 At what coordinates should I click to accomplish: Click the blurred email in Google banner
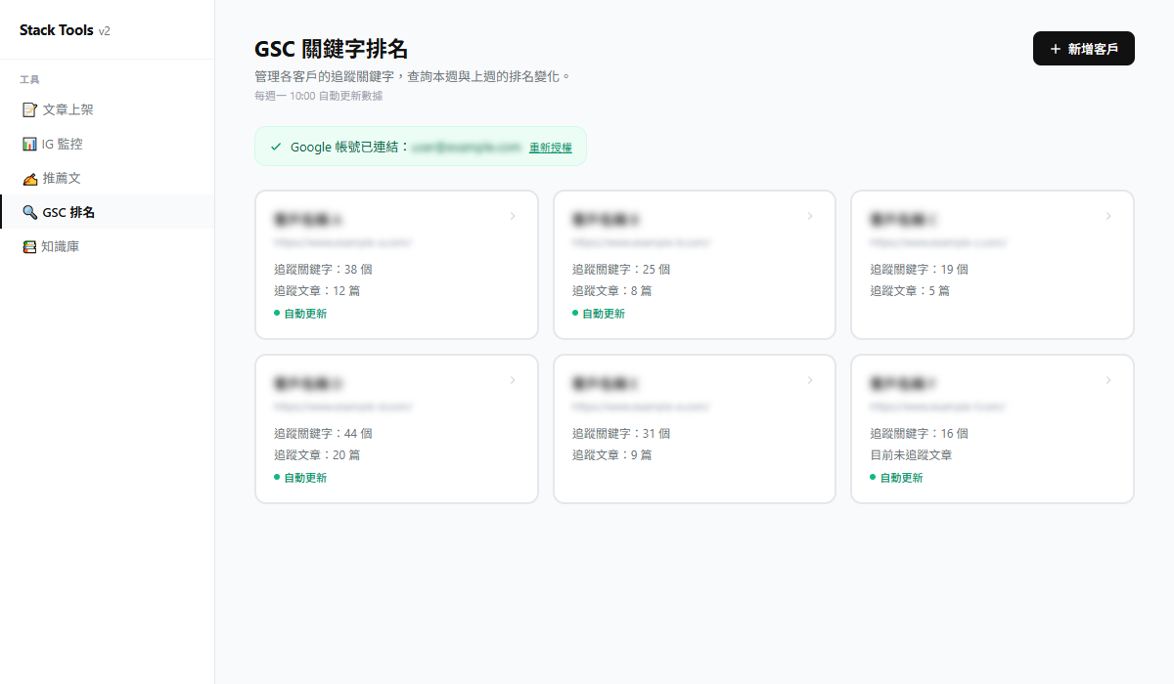coord(467,147)
